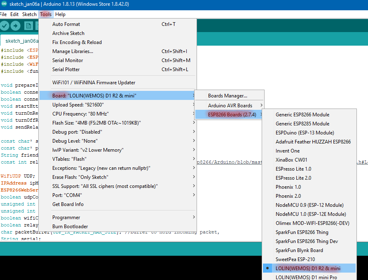368x280 pixels.
Task: Choose Burn Bootloader entry
Action: 117,227
